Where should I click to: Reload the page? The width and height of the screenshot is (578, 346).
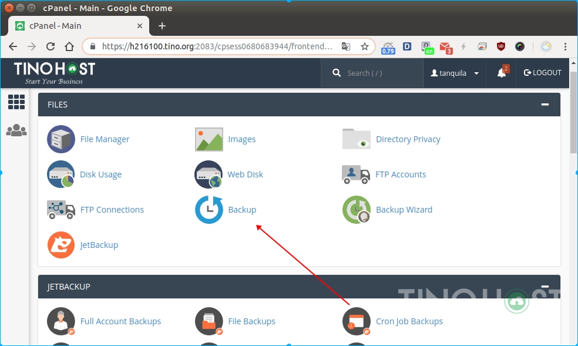(x=51, y=46)
